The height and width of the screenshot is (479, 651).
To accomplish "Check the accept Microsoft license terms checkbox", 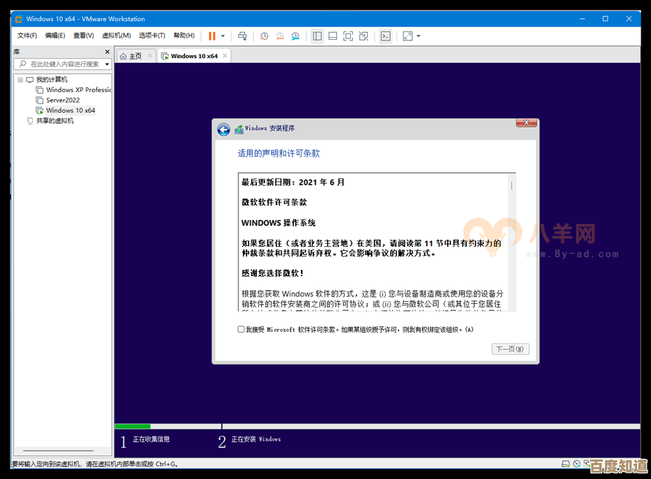I will [240, 328].
